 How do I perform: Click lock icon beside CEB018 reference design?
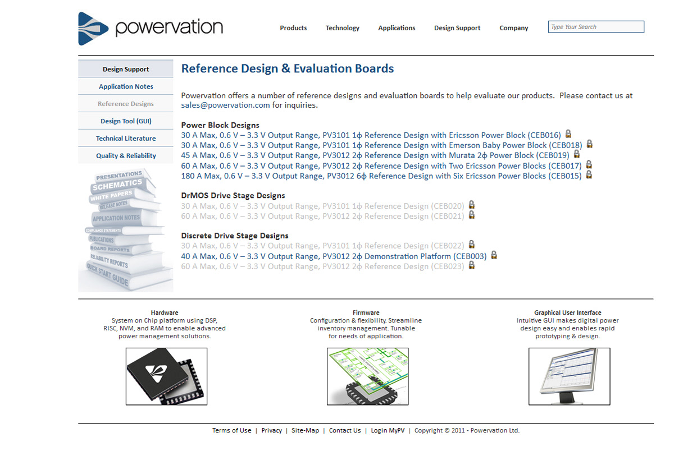click(589, 144)
